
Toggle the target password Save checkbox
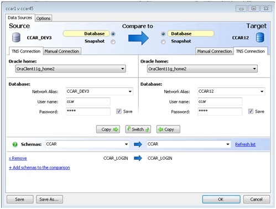(251, 111)
